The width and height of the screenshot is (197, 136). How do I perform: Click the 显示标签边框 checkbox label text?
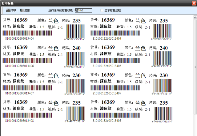pos(113,10)
